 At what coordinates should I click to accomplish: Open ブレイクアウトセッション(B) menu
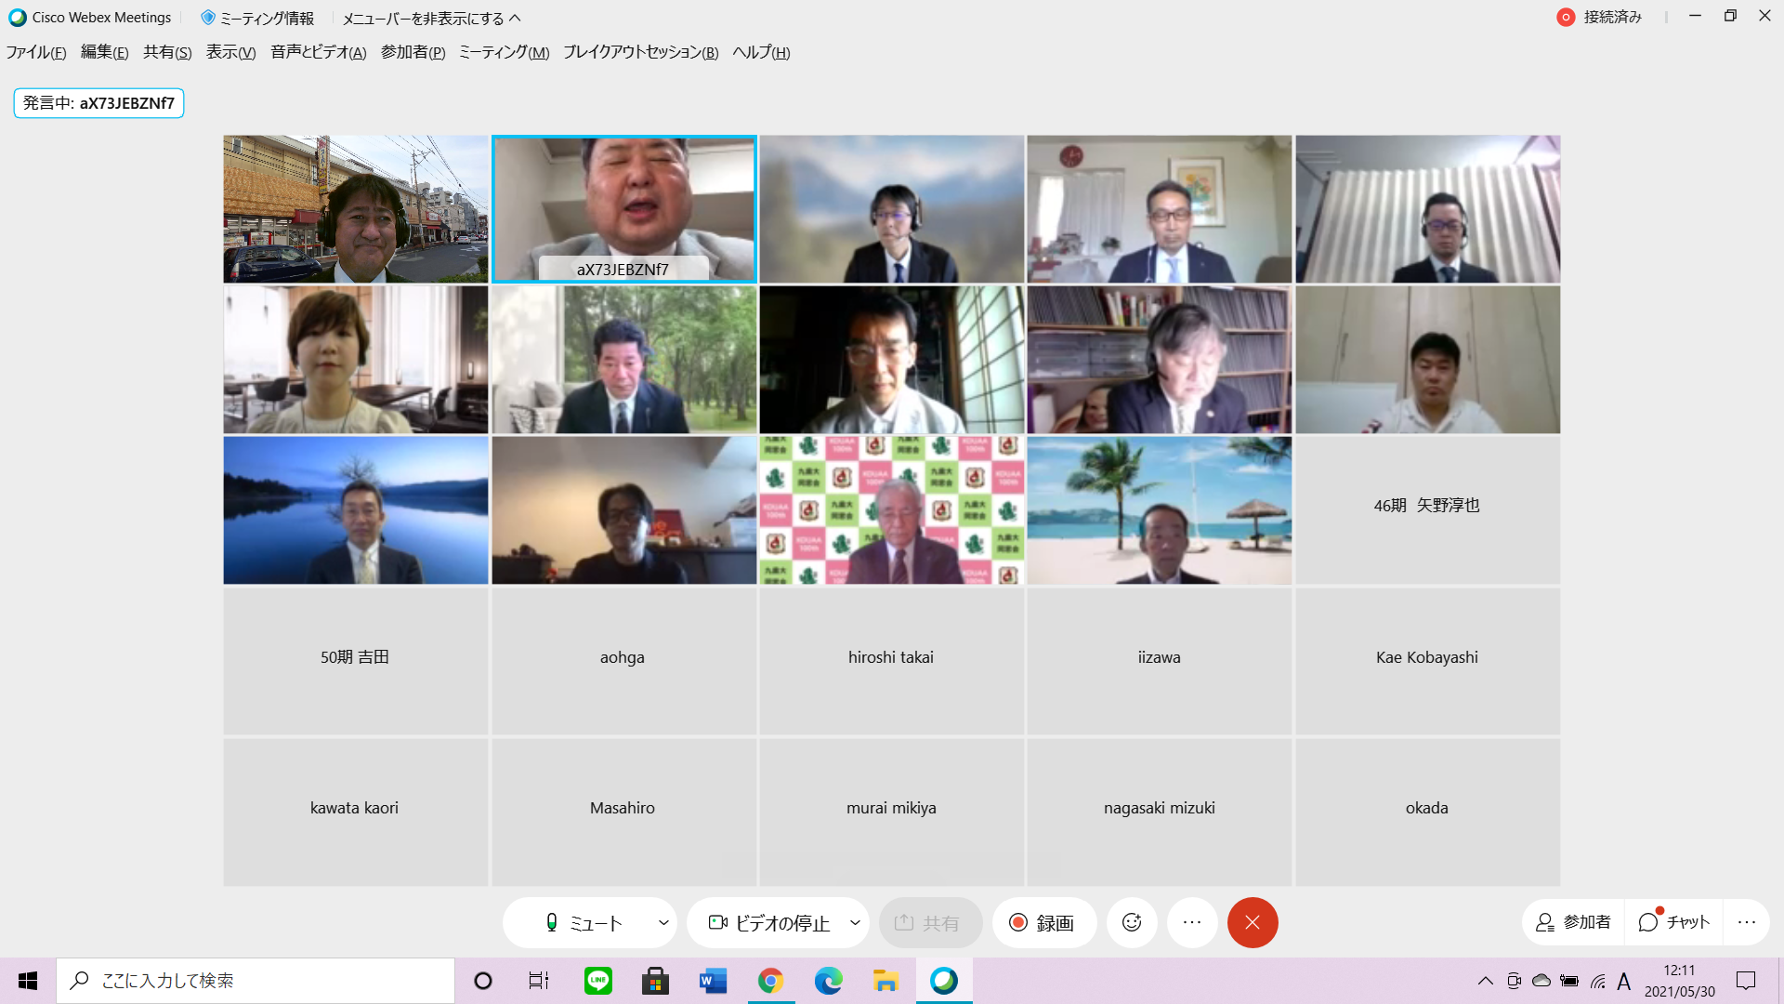pyautogui.click(x=640, y=52)
